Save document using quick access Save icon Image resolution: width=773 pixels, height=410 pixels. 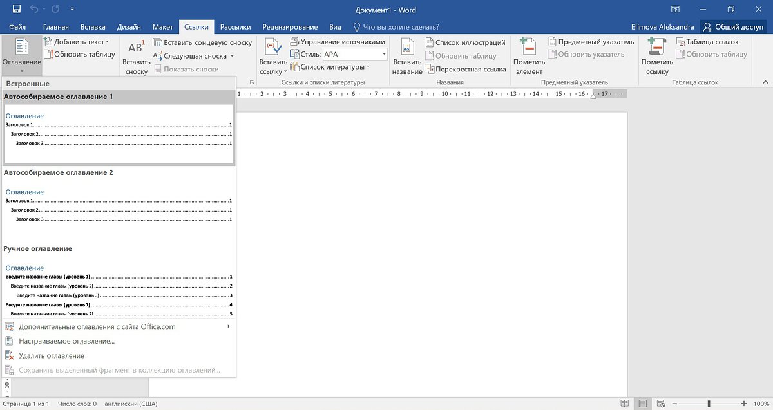[x=15, y=10]
